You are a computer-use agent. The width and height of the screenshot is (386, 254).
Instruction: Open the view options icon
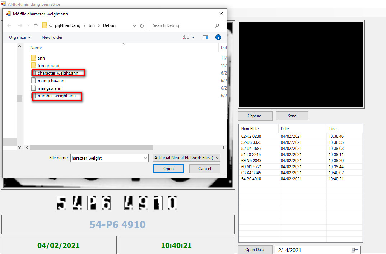coord(186,37)
